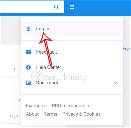The image size is (131, 128).
Task: Open the Terms link
Action: pos(51,114)
